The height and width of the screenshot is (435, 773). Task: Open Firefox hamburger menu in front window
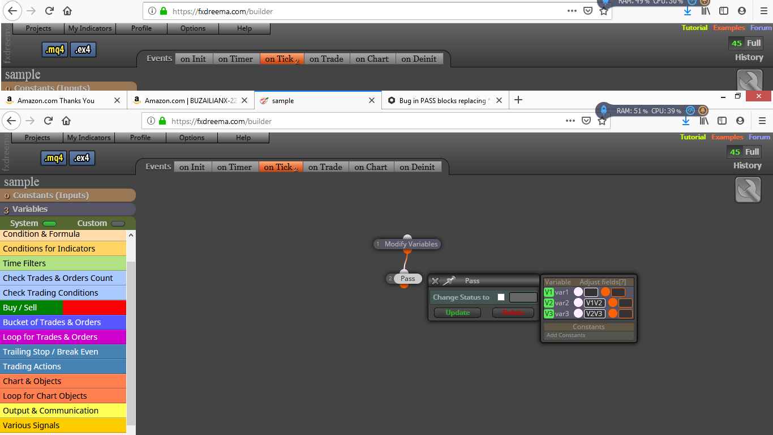tap(762, 121)
